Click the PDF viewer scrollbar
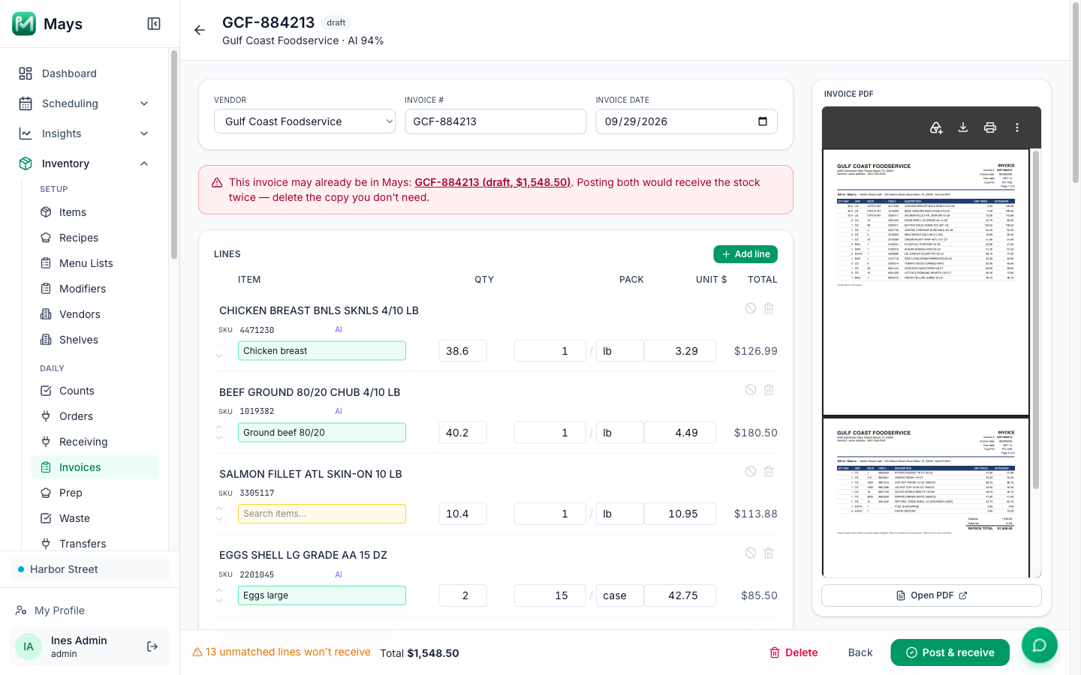 click(1036, 320)
